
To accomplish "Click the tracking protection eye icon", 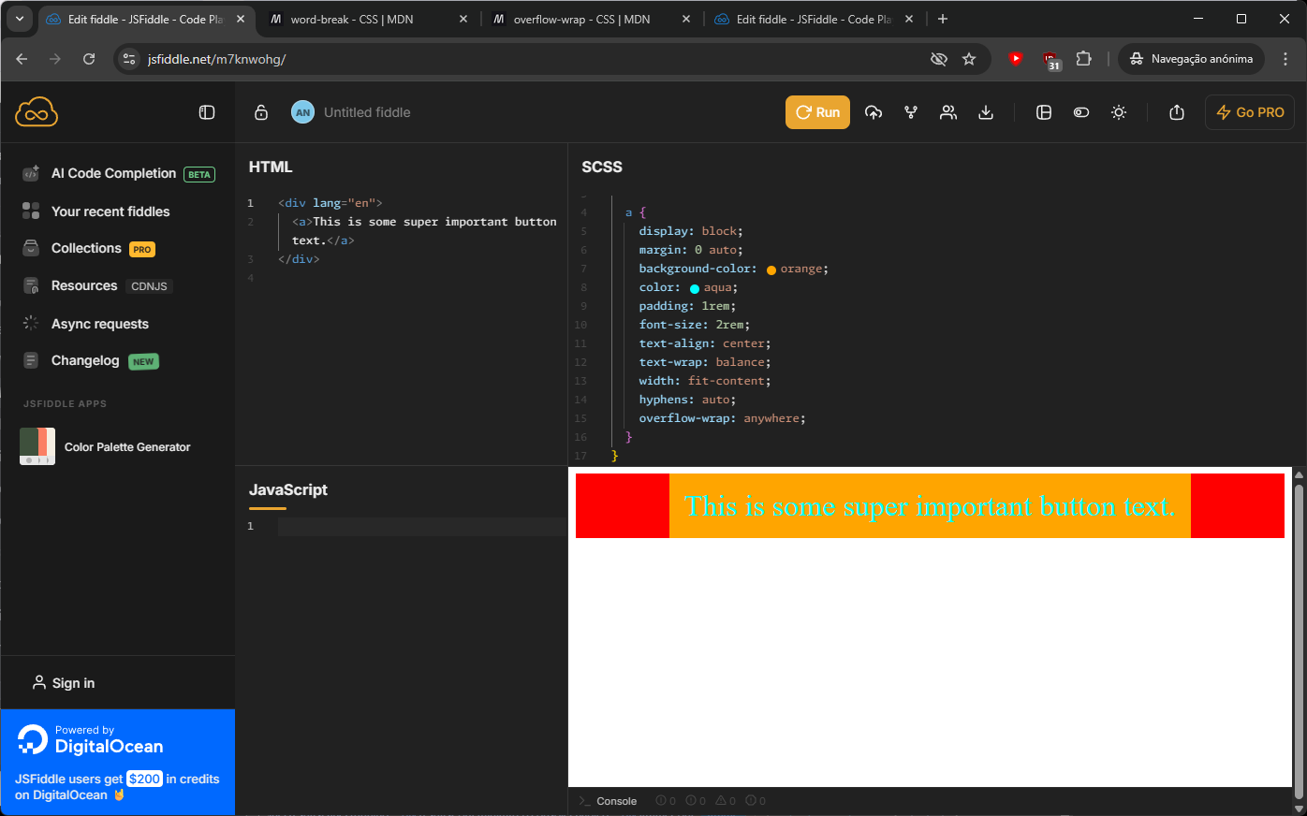I will click(x=939, y=59).
